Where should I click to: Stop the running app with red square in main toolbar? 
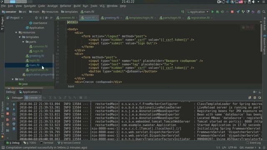pyautogui.click(x=232, y=12)
